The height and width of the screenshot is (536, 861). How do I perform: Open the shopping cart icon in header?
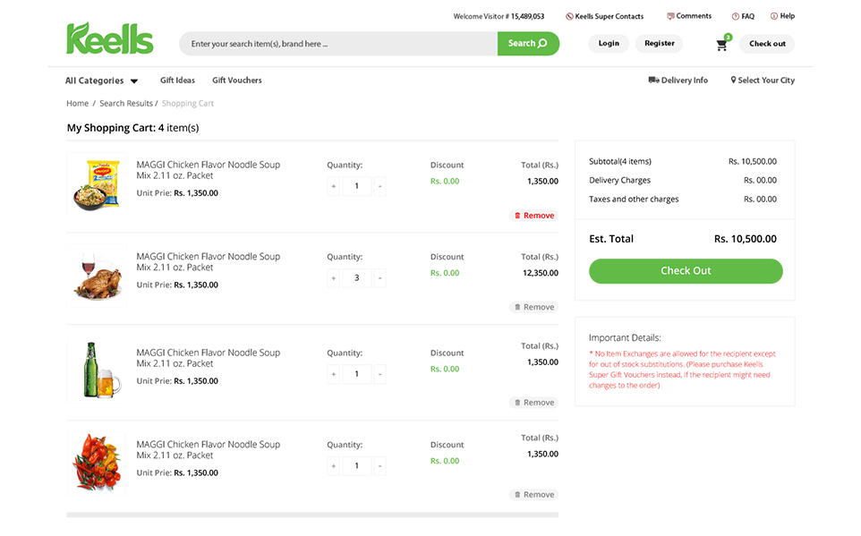tap(721, 44)
